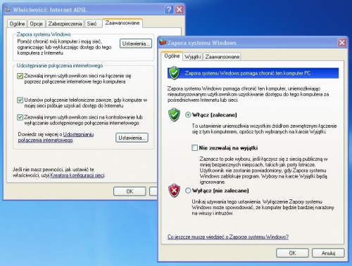Click the Internet ADSL window title icon
Screen dimensions: 352x266
8,10
